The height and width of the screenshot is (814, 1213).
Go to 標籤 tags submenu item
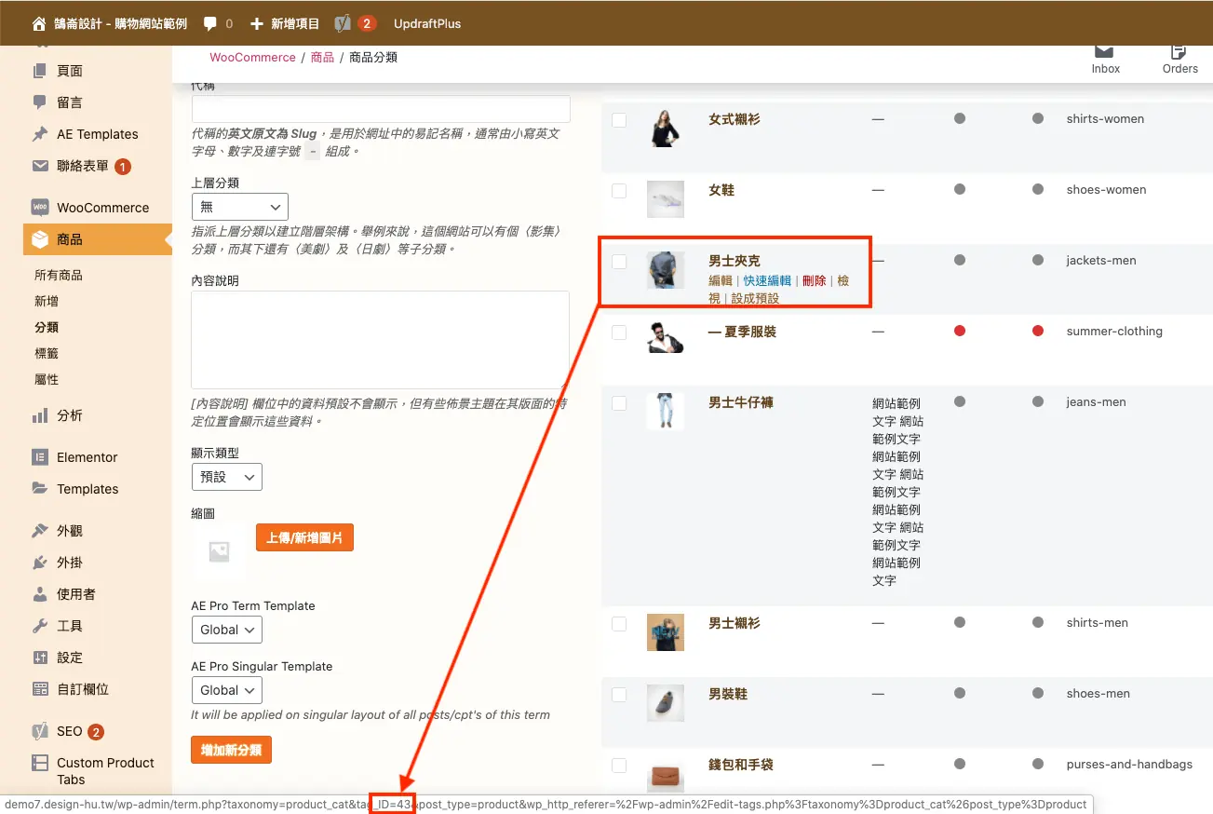point(47,353)
